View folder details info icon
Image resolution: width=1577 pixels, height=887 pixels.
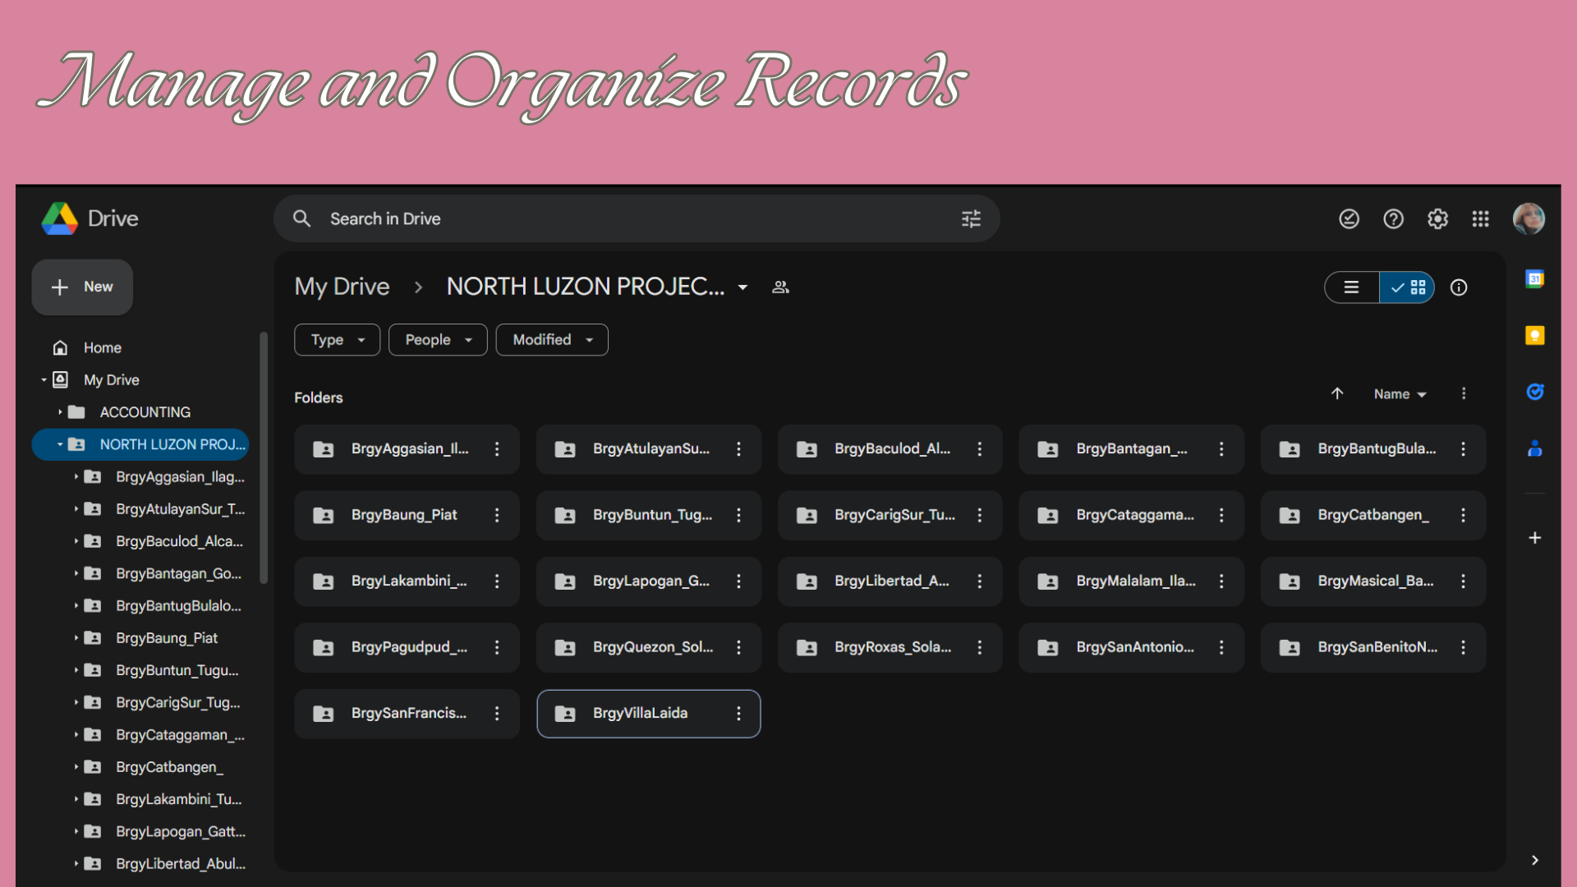pos(1459,287)
